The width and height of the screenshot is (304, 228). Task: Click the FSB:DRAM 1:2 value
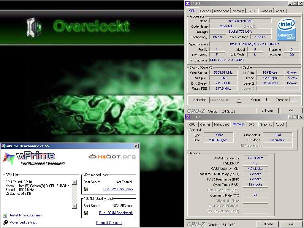point(255,163)
